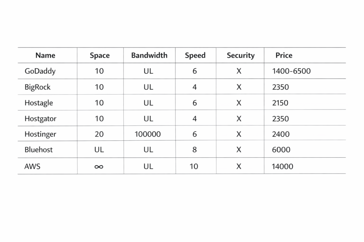This screenshot has height=242, width=364.
Task: Click the Hostagle name cell
Action: (x=39, y=103)
